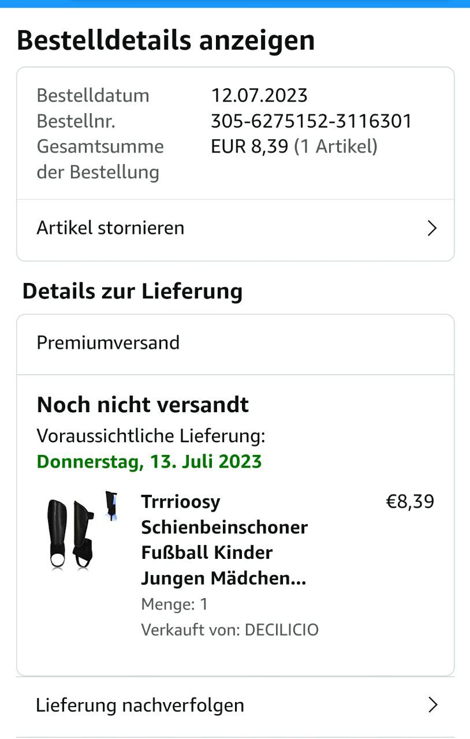
Task: Select Lieferung nachverfolgen to track delivery
Action: [140, 705]
